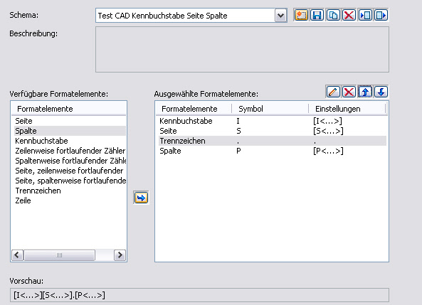
Task: Add format element with right arrow button
Action: click(141, 198)
